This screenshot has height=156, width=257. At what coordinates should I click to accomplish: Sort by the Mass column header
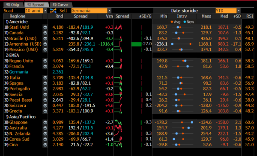pyautogui.click(x=206, y=16)
